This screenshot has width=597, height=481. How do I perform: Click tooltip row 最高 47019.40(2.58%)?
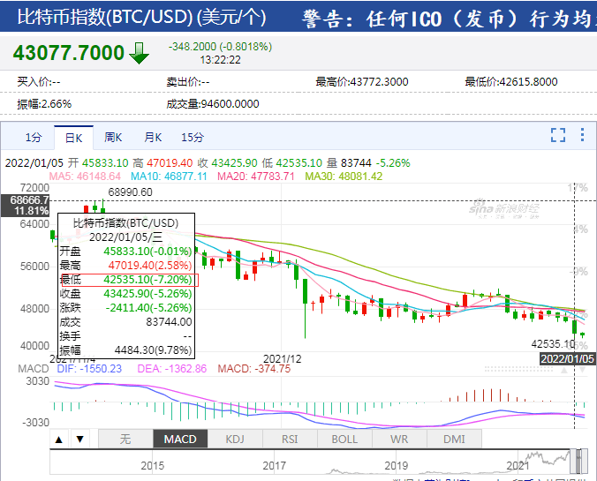pos(126,266)
